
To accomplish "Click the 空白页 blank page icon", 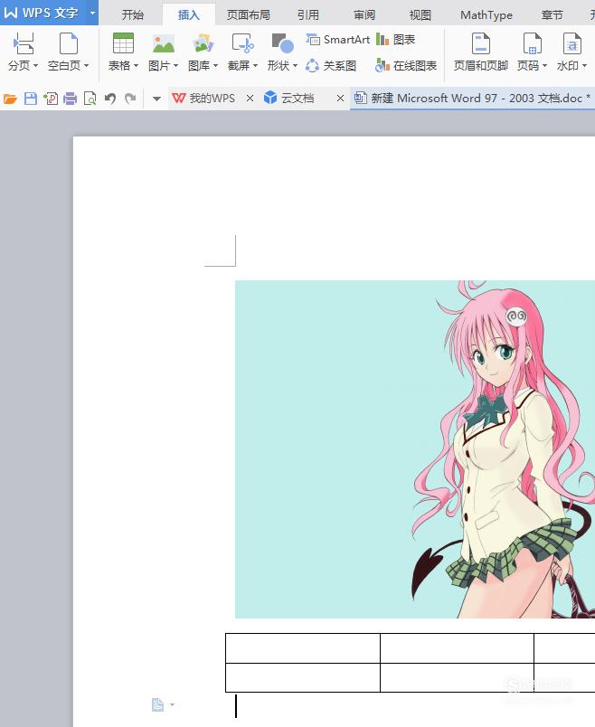I will coord(69,44).
